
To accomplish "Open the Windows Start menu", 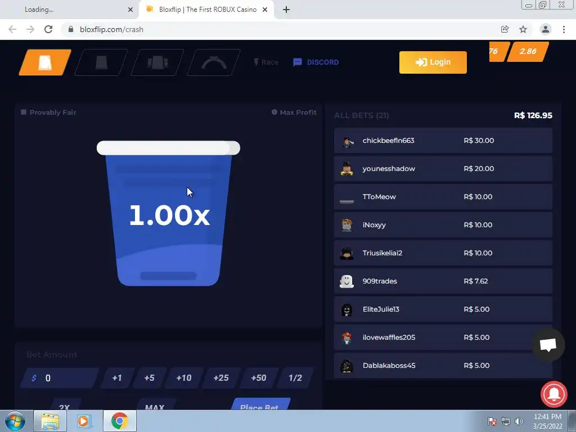I will 15,421.
